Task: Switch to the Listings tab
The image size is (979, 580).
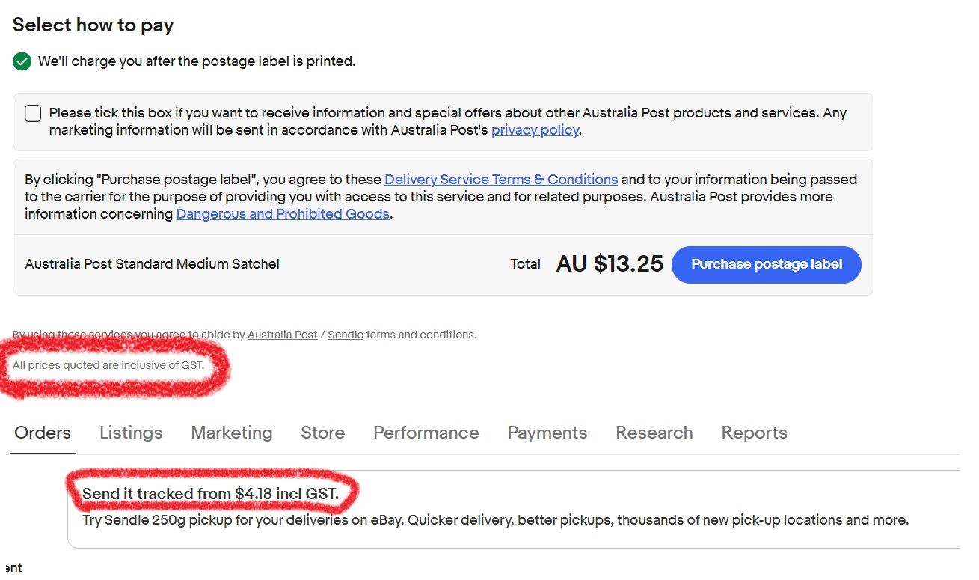Action: tap(130, 433)
